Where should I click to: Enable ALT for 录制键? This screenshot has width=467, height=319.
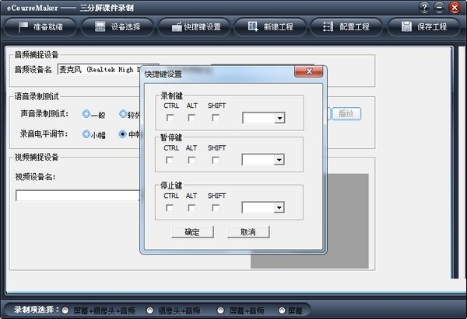[x=191, y=118]
